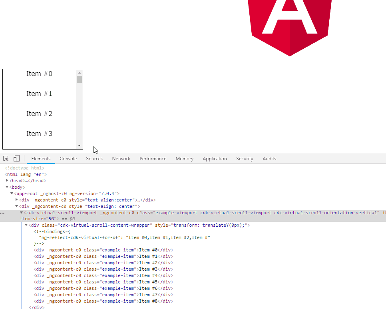This screenshot has height=309, width=386.
Task: Select the html lang="en" node
Action: (26, 174)
